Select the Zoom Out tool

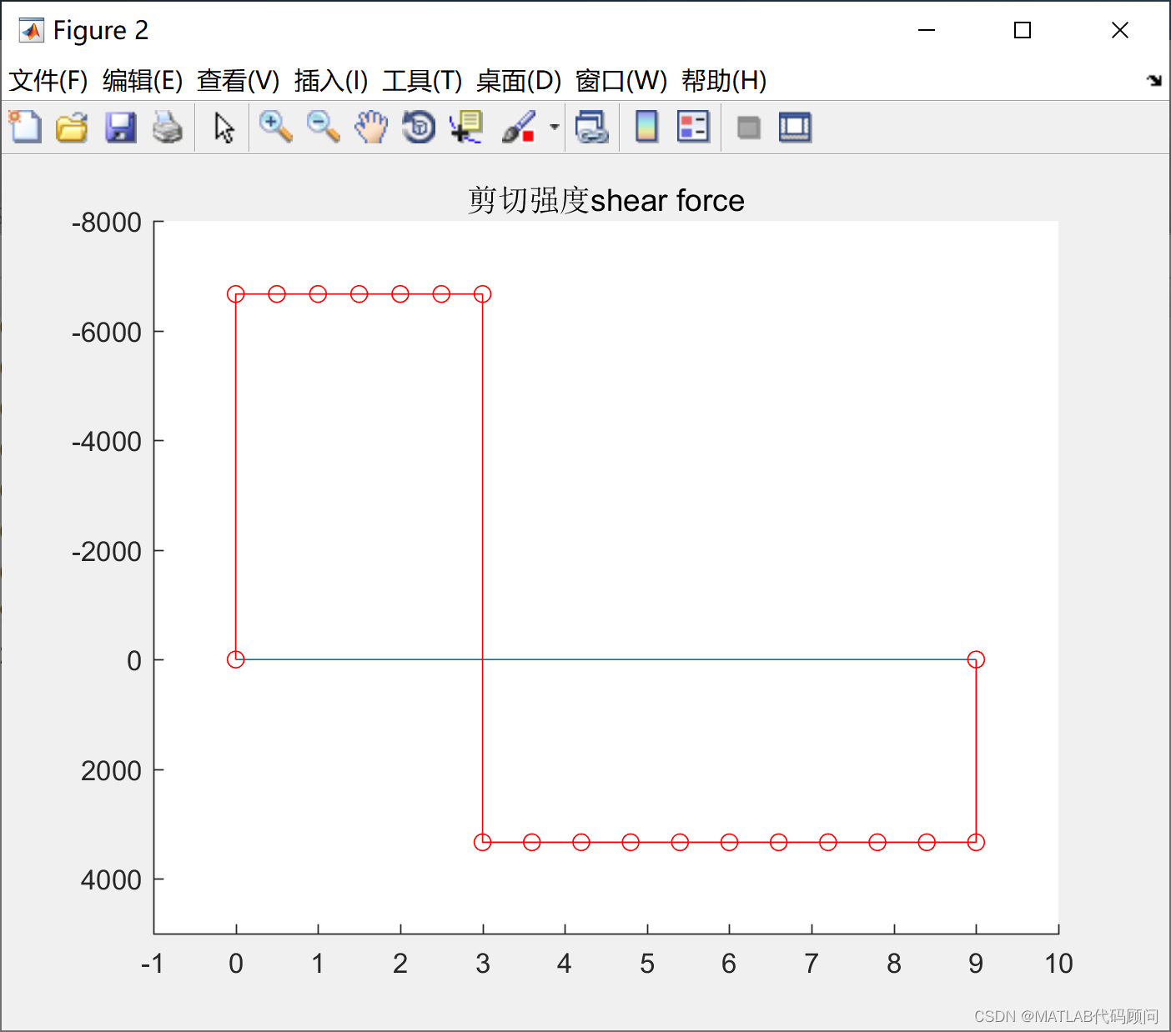tap(324, 127)
